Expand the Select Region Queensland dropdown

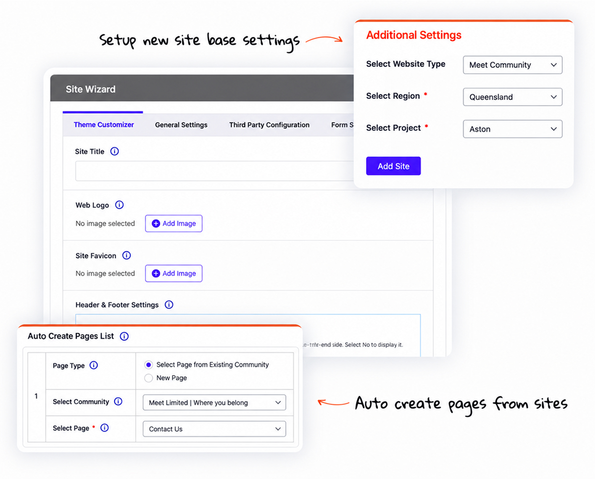[512, 97]
